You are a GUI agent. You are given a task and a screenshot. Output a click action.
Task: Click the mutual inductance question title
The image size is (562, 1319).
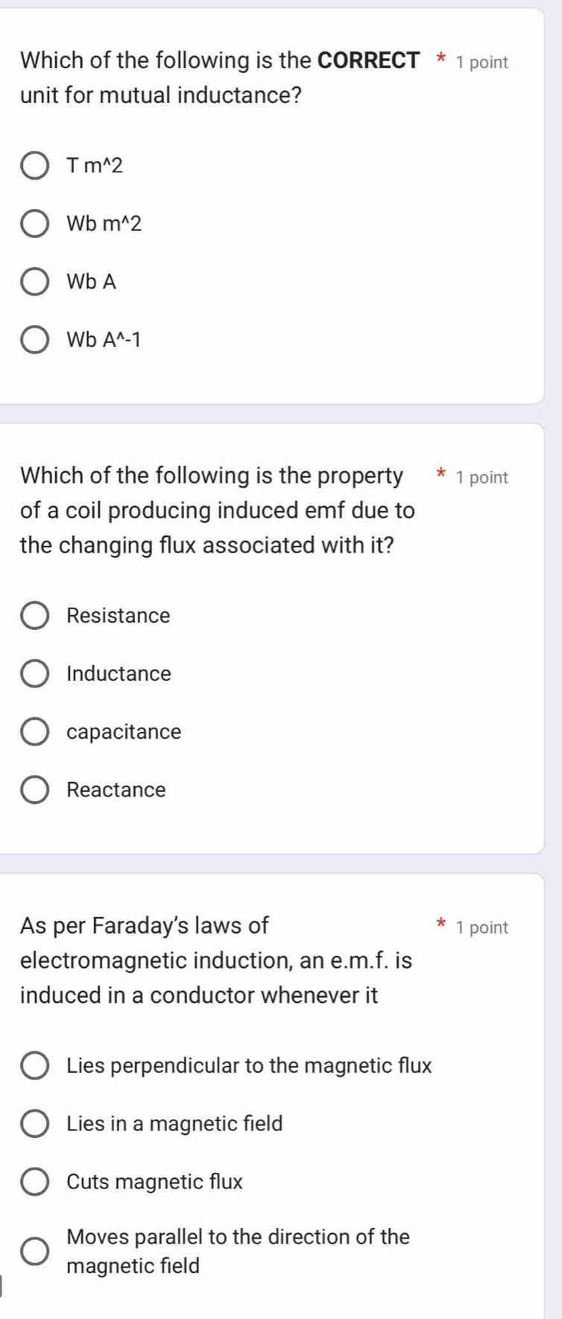[x=219, y=78]
